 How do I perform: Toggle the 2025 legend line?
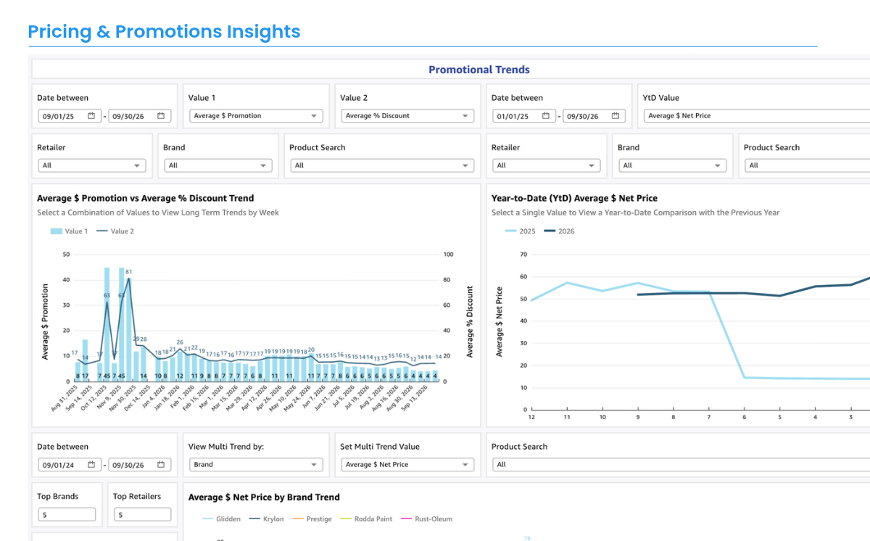[x=521, y=231]
